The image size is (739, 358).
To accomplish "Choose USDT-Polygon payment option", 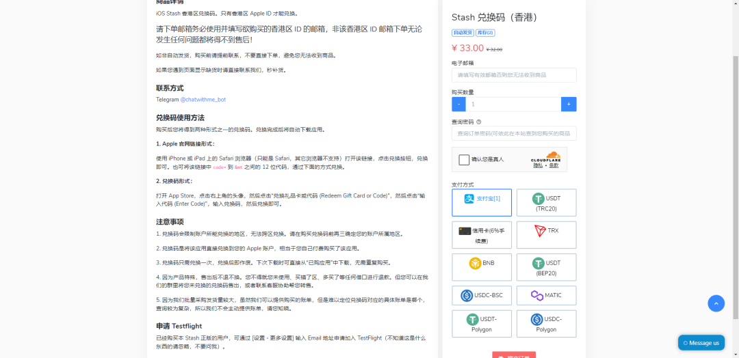I will pos(482,324).
